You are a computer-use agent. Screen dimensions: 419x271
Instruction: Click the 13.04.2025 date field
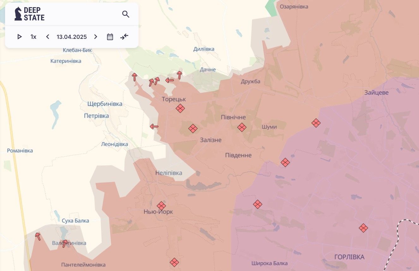coord(72,37)
